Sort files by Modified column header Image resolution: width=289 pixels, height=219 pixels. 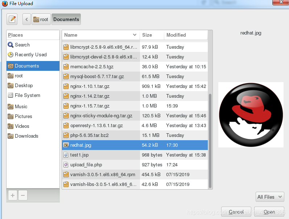tap(186, 35)
